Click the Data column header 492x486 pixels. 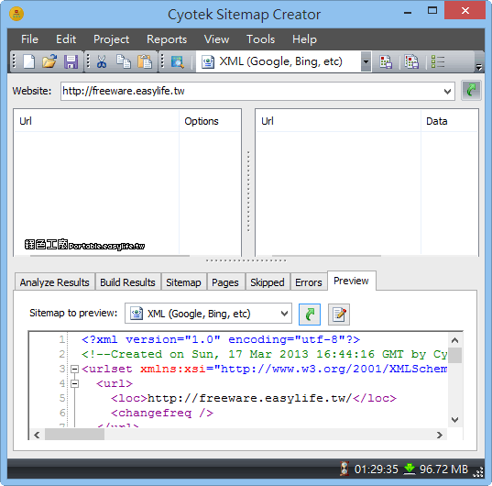coord(449,121)
